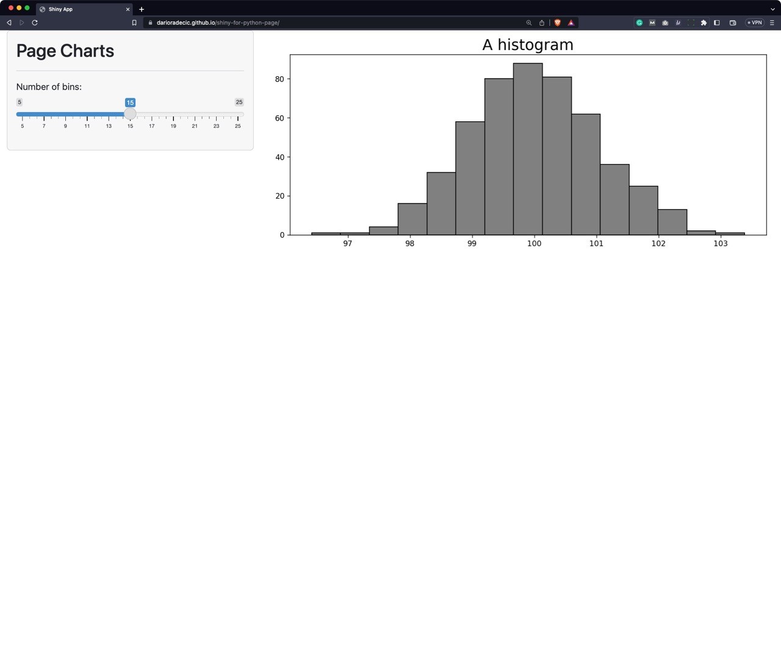The image size is (781, 649).
Task: Expand the tab search chevron
Action: (772, 9)
